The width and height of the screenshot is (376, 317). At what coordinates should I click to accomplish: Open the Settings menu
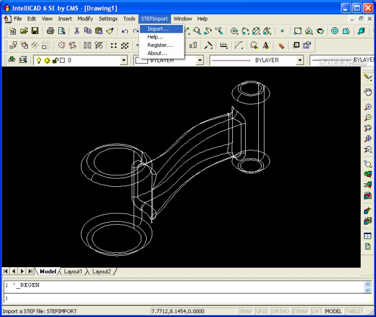click(108, 19)
